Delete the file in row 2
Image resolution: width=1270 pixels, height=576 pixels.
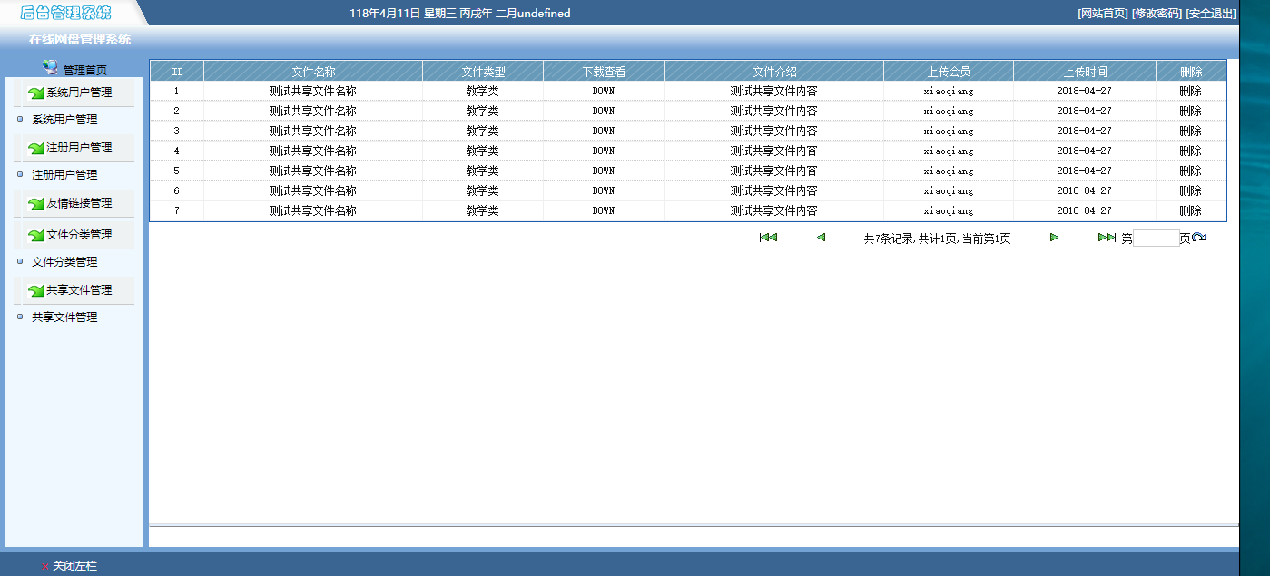tap(1190, 112)
